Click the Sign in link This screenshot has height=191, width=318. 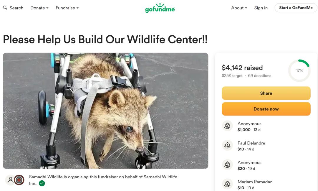coord(261,8)
